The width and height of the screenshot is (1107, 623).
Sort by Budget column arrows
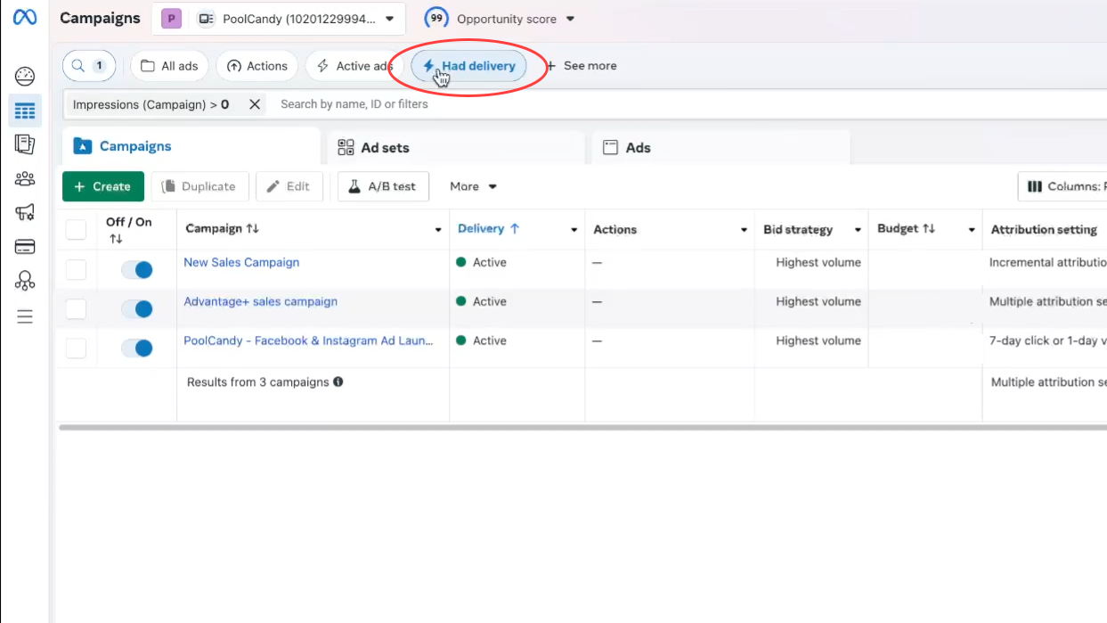tap(929, 229)
